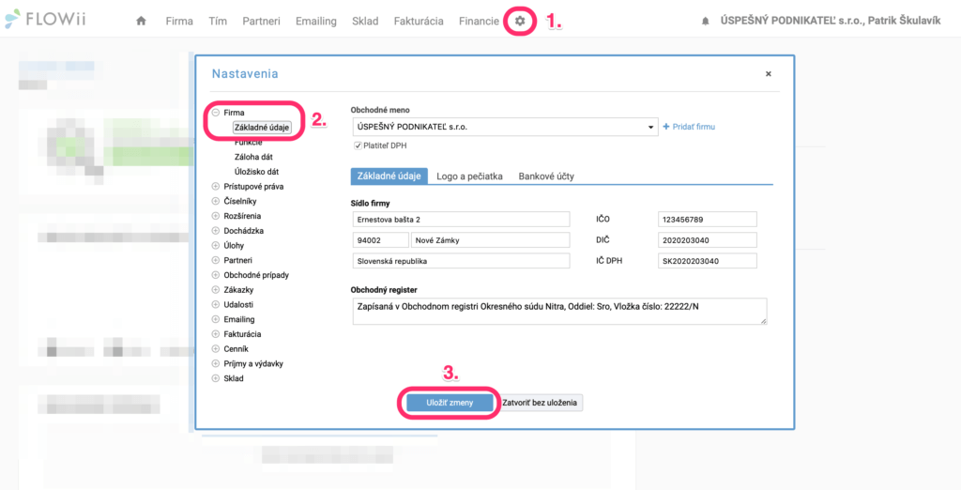Click the postal code field 94002
Screen dimensions: 961x490
tap(381, 239)
